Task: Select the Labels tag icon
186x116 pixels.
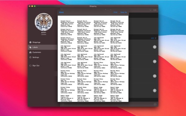Action: (x=30, y=47)
